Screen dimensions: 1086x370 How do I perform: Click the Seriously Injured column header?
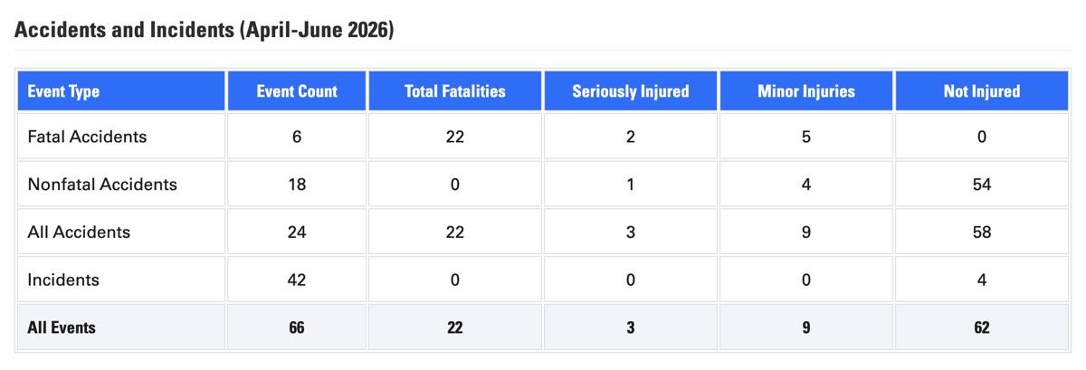coord(630,90)
